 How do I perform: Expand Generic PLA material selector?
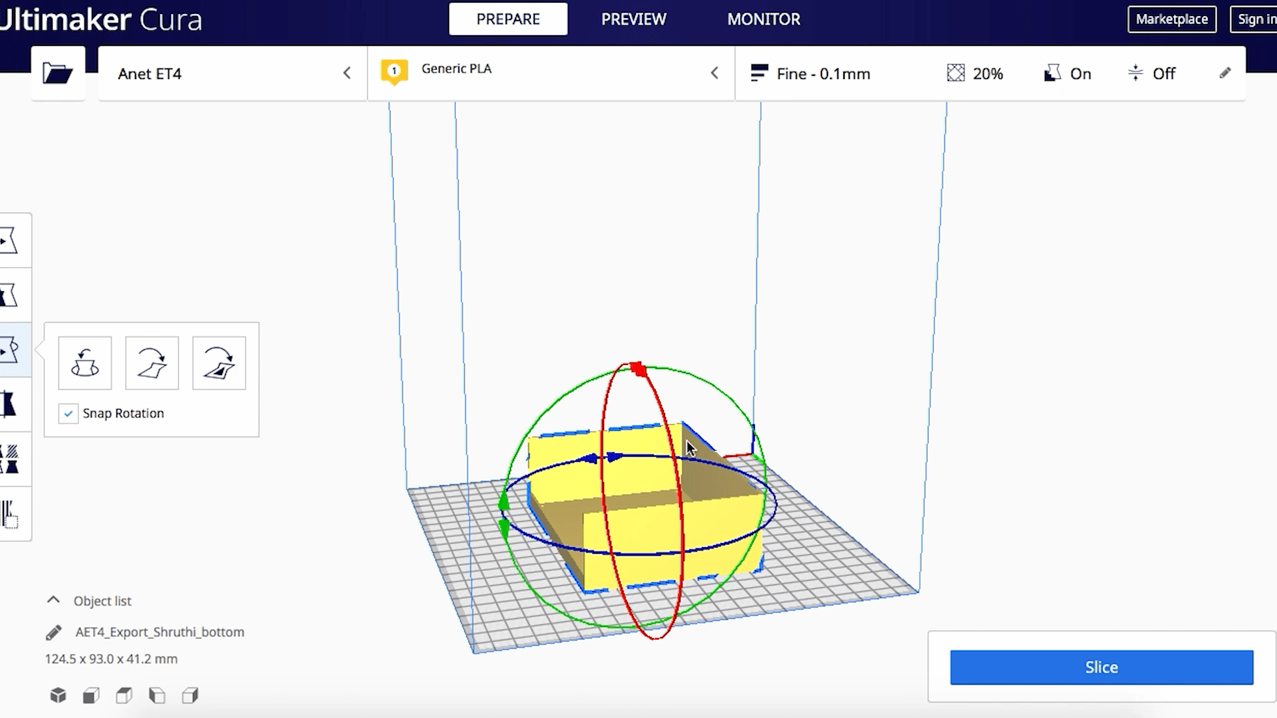point(551,73)
